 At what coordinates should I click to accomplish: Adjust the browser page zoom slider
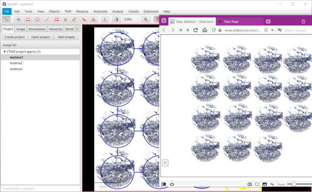294,184
